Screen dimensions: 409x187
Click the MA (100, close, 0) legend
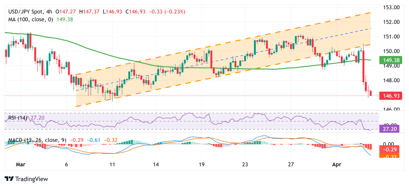pos(31,19)
